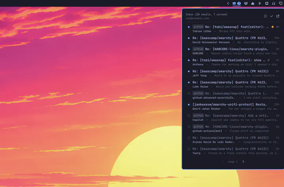Open the headphones audio icon
This screenshot has width=284, height=187.
tap(274, 3)
